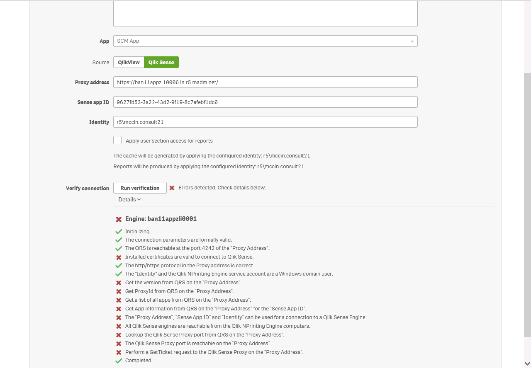Open the App dropdown showing SCM App
The image size is (531, 368).
tap(265, 41)
